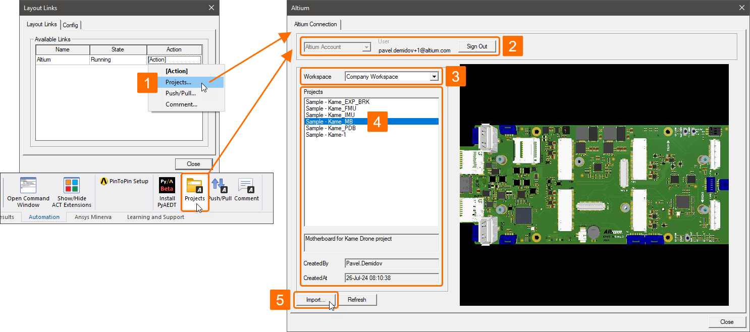Select the [Action] header menu entry
The image size is (750, 332).
[186, 71]
